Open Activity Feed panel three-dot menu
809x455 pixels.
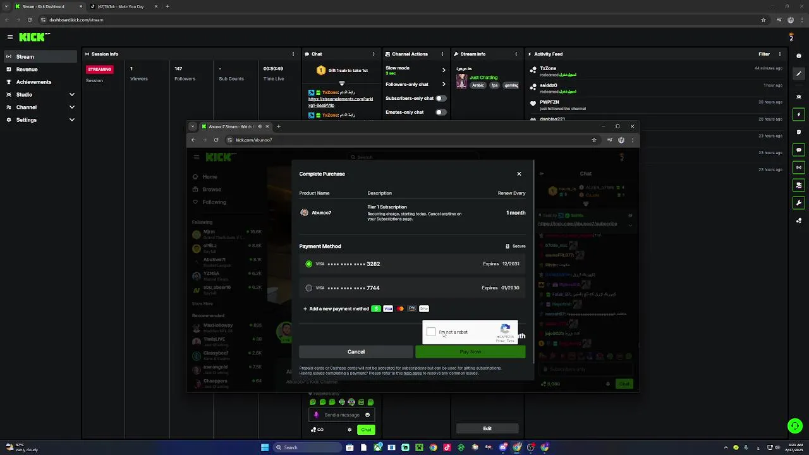[781, 54]
